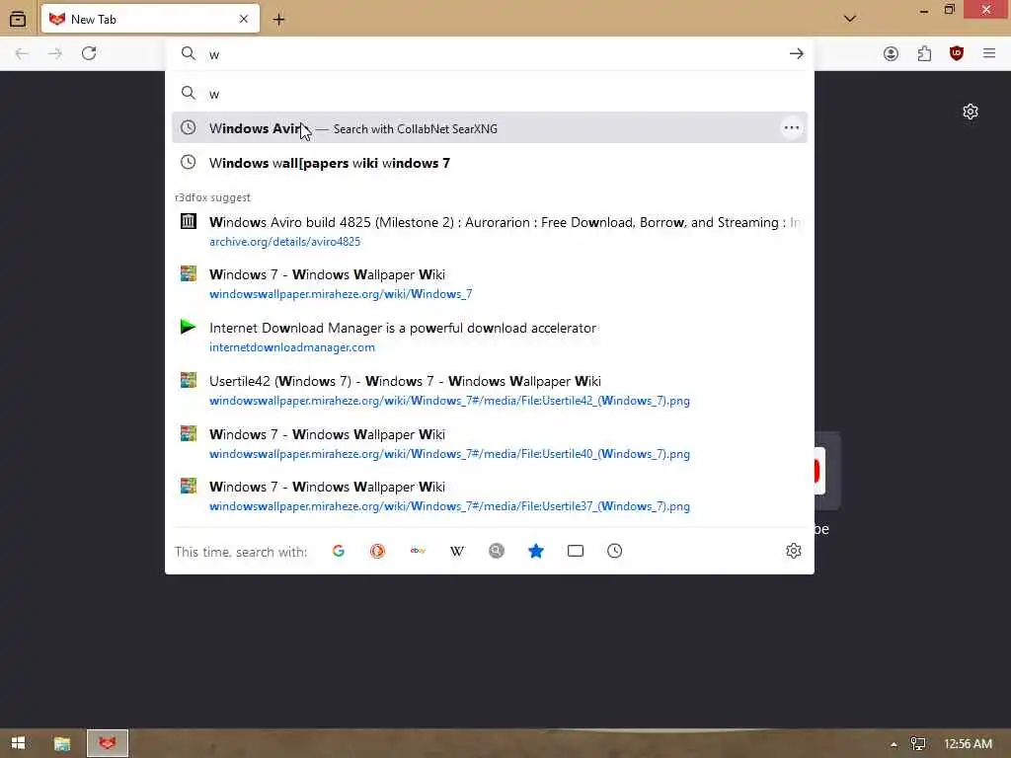Click the r3dfox taskbar icon
This screenshot has height=758, width=1011.
pyautogui.click(x=108, y=743)
